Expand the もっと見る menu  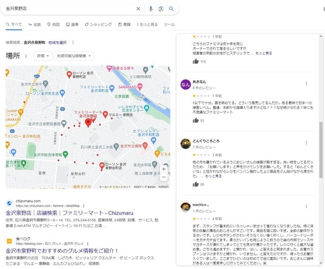click(x=147, y=24)
